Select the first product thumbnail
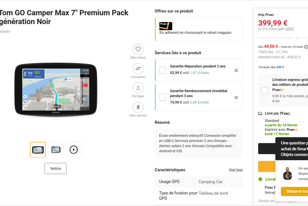 point(38,150)
